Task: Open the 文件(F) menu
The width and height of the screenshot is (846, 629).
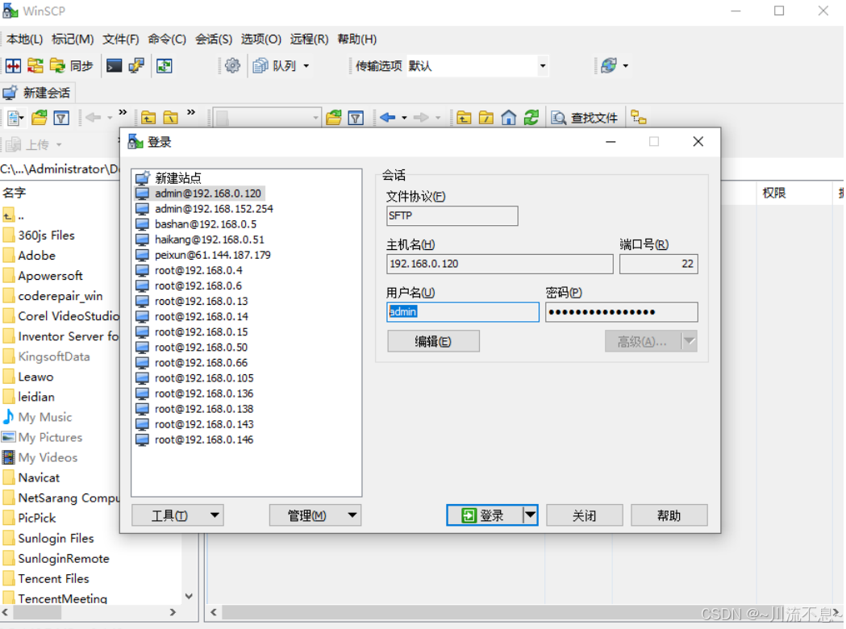Action: coord(121,39)
